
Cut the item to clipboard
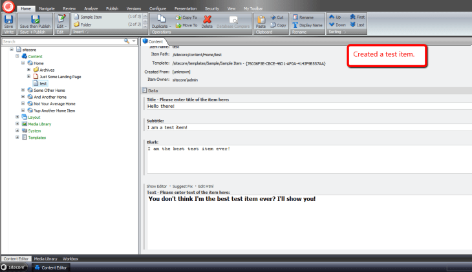click(277, 17)
